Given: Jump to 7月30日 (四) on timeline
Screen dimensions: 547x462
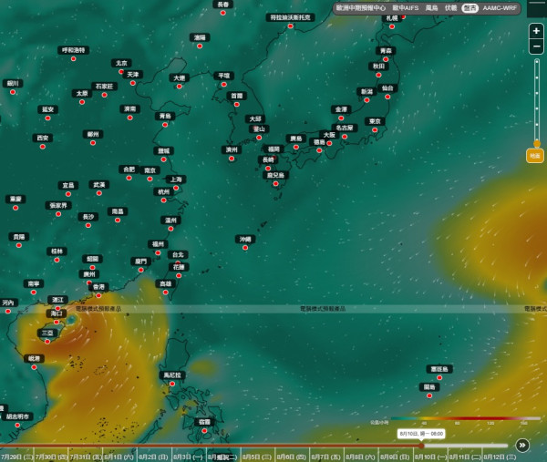Looking at the screenshot, I should tap(51, 457).
